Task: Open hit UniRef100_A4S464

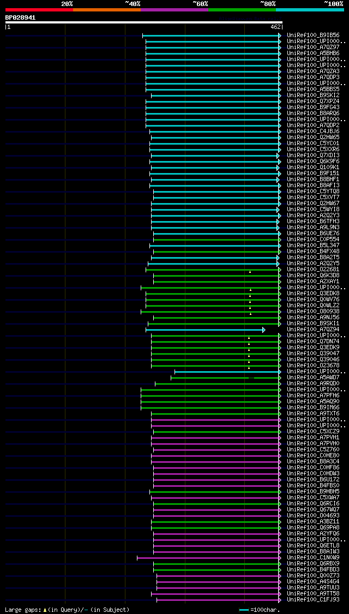Action: pyautogui.click(x=313, y=581)
